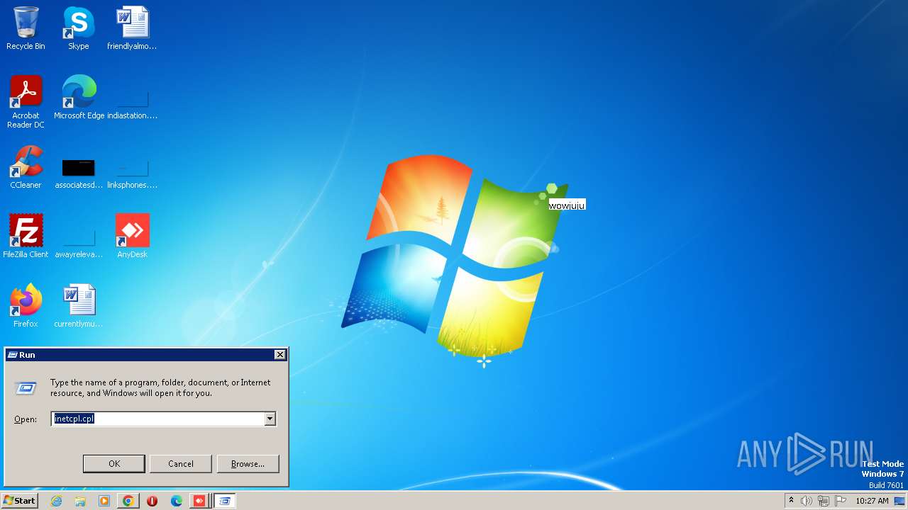Image resolution: width=908 pixels, height=510 pixels.
Task: Click OK in the Run dialog
Action: click(114, 464)
